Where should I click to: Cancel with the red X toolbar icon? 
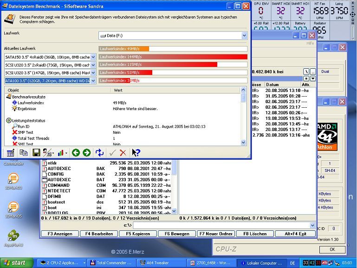click(123, 153)
